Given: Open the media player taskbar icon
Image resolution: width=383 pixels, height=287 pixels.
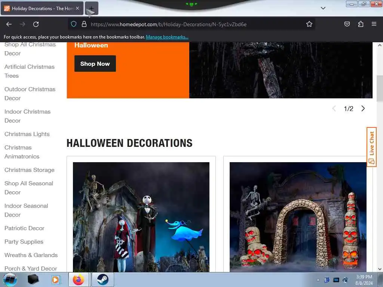Looking at the screenshot, I should coord(56,280).
